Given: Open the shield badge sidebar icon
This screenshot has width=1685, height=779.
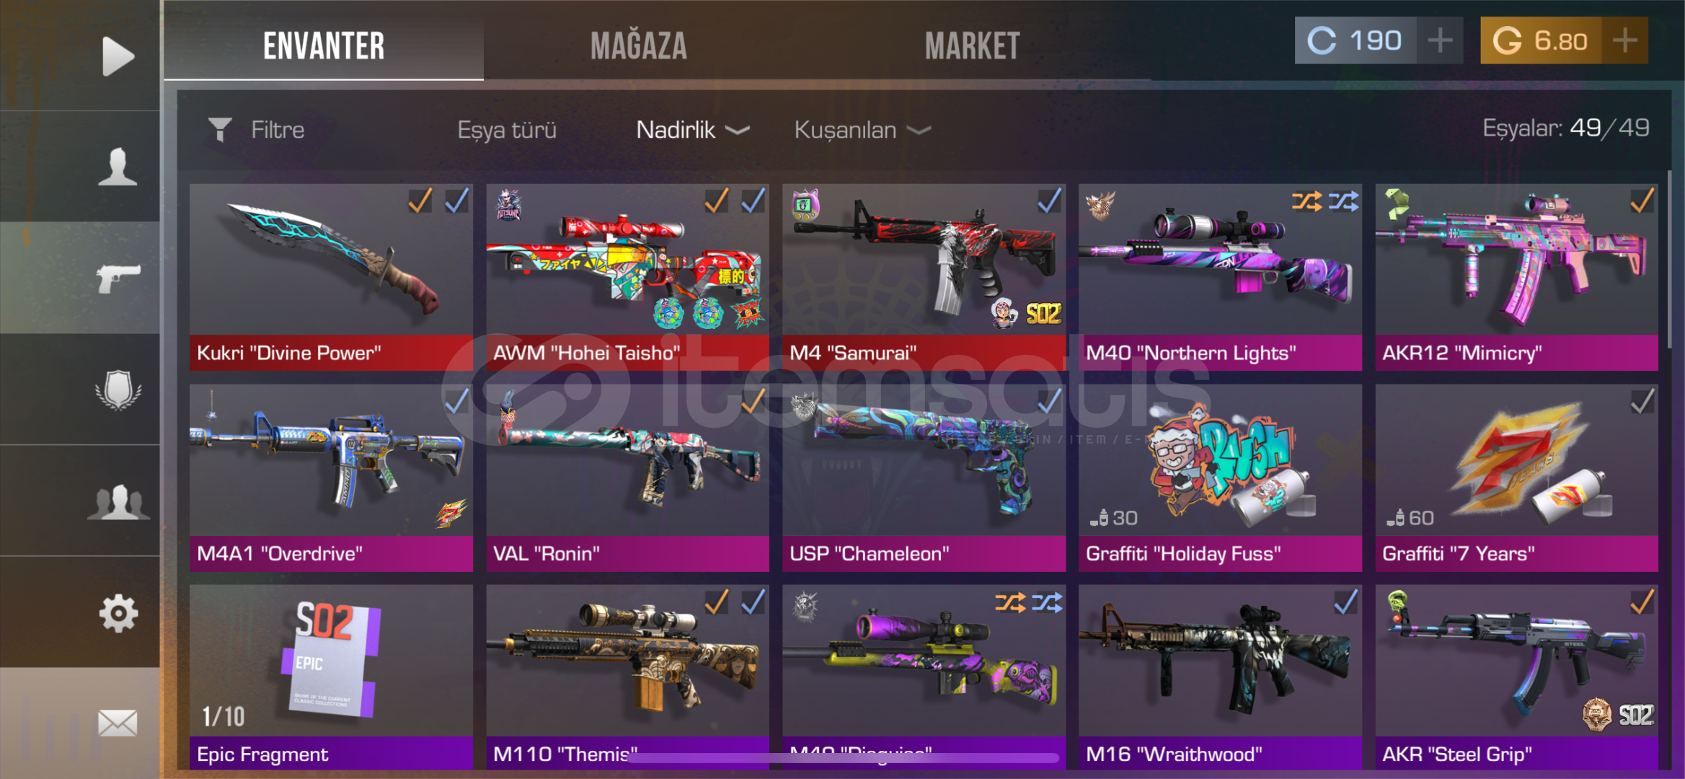Looking at the screenshot, I should click(x=118, y=389).
